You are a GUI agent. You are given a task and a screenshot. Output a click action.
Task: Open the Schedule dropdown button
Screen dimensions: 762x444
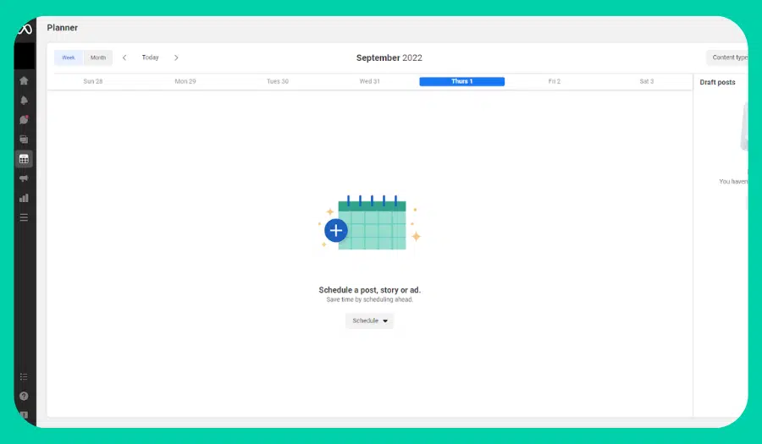[370, 321]
